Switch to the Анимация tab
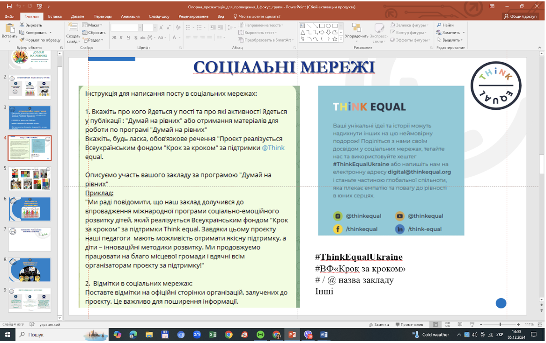The height and width of the screenshot is (343, 546). [130, 16]
